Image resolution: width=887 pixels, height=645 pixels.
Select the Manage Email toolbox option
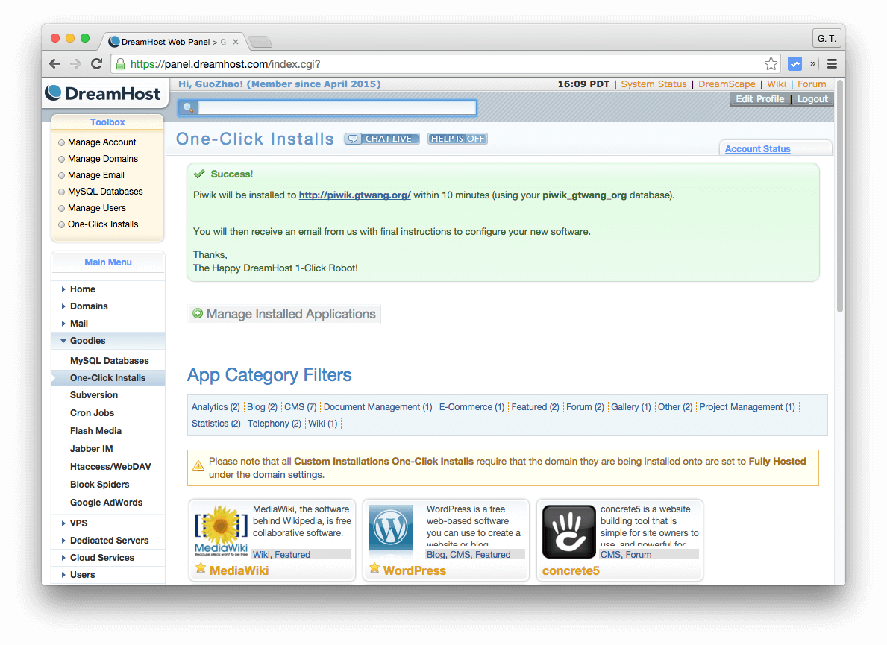95,175
